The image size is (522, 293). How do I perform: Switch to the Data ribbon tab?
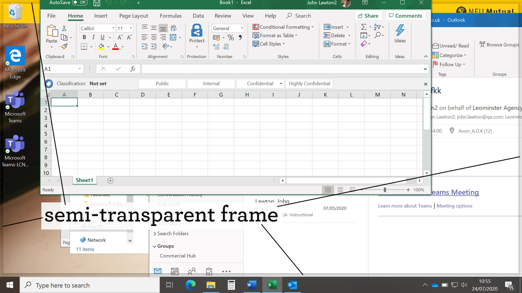[x=198, y=16]
